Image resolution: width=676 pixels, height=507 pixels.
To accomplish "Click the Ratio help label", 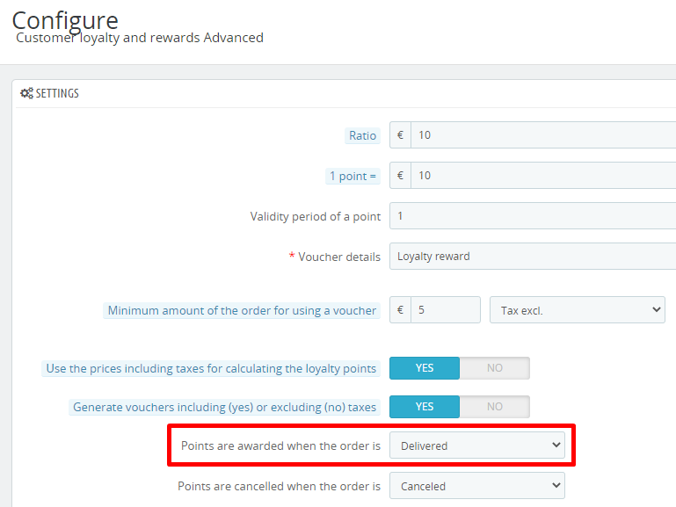I will [363, 136].
